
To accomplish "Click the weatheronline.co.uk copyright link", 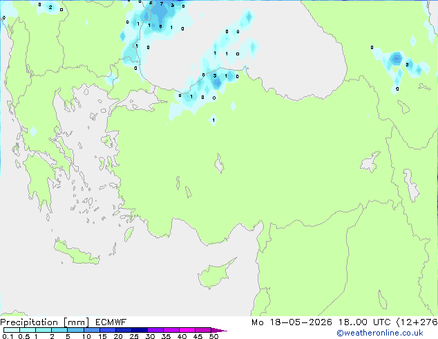I will 380,333.
